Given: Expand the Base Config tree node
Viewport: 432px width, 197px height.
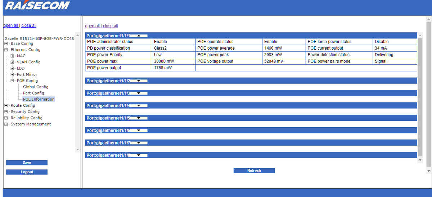Looking at the screenshot, I should click(x=6, y=43).
